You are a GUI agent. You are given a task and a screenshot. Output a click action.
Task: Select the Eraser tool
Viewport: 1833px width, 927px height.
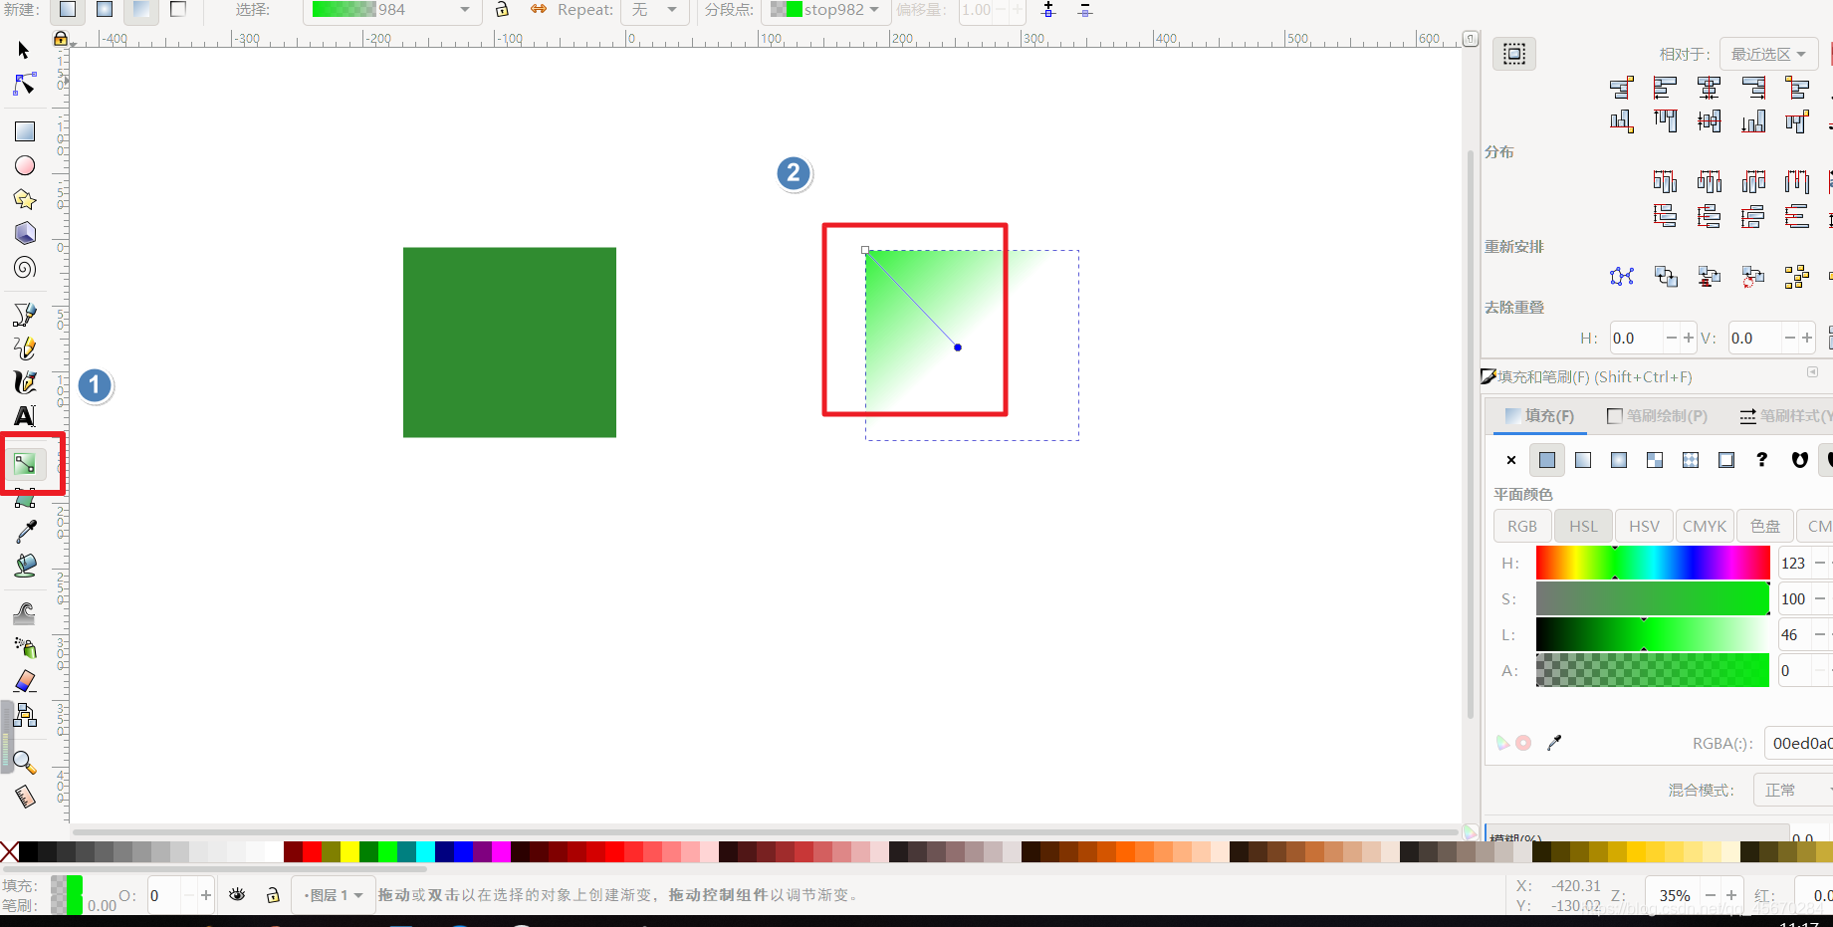(x=24, y=681)
